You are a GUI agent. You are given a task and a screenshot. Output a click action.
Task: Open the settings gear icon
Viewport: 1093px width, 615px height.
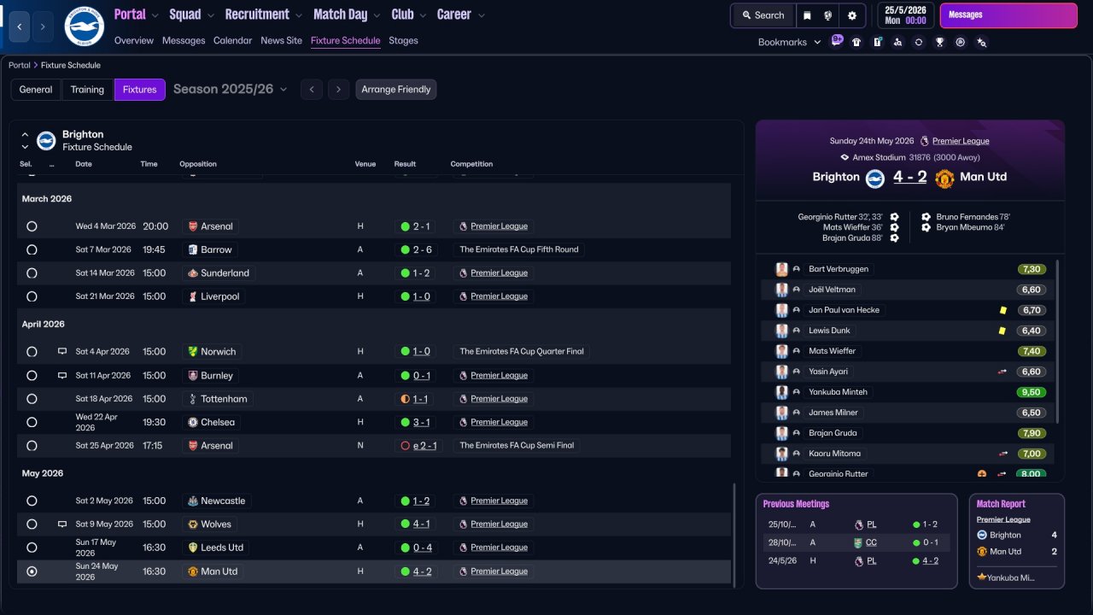[852, 15]
